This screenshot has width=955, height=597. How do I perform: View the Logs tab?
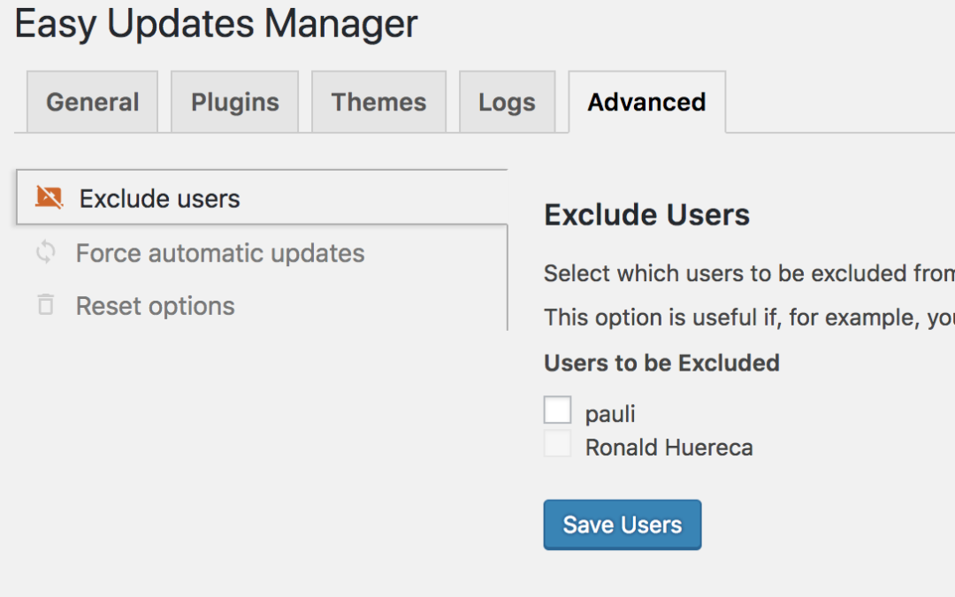pyautogui.click(x=508, y=102)
